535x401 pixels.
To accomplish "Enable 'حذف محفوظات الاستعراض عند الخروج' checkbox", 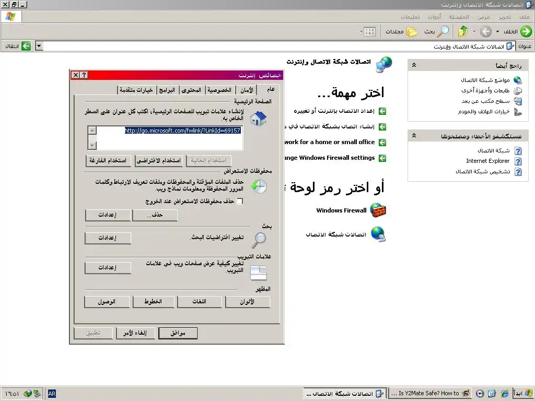I will [x=240, y=201].
